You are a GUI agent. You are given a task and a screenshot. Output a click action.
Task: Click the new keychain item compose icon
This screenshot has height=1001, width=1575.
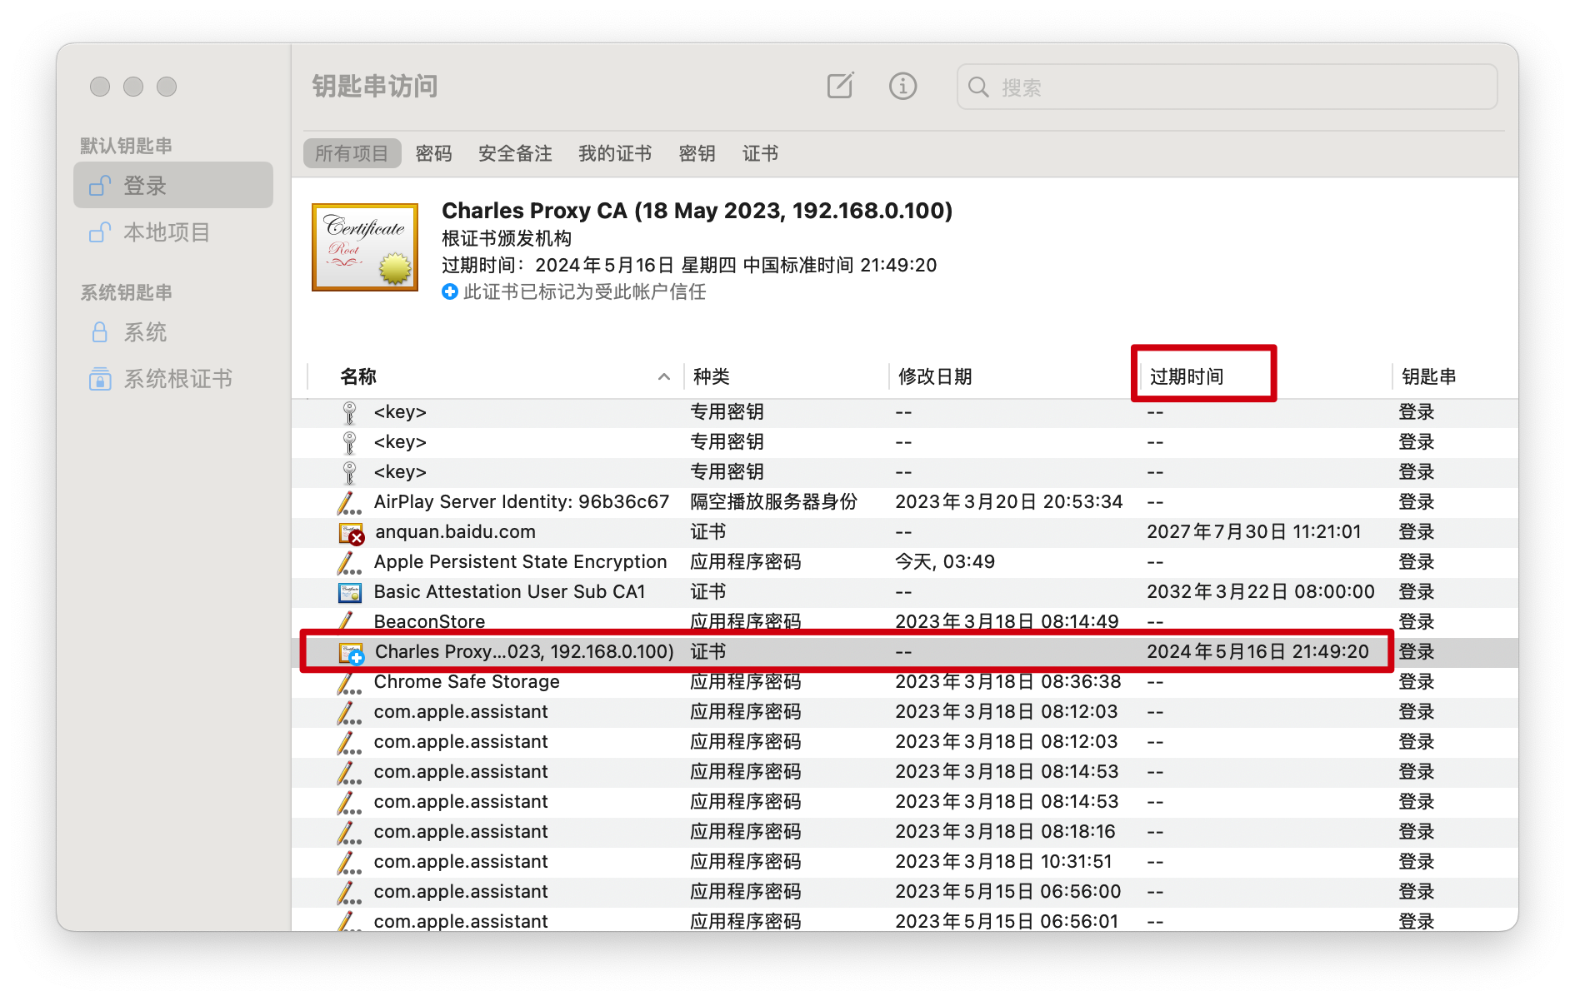coord(840,86)
